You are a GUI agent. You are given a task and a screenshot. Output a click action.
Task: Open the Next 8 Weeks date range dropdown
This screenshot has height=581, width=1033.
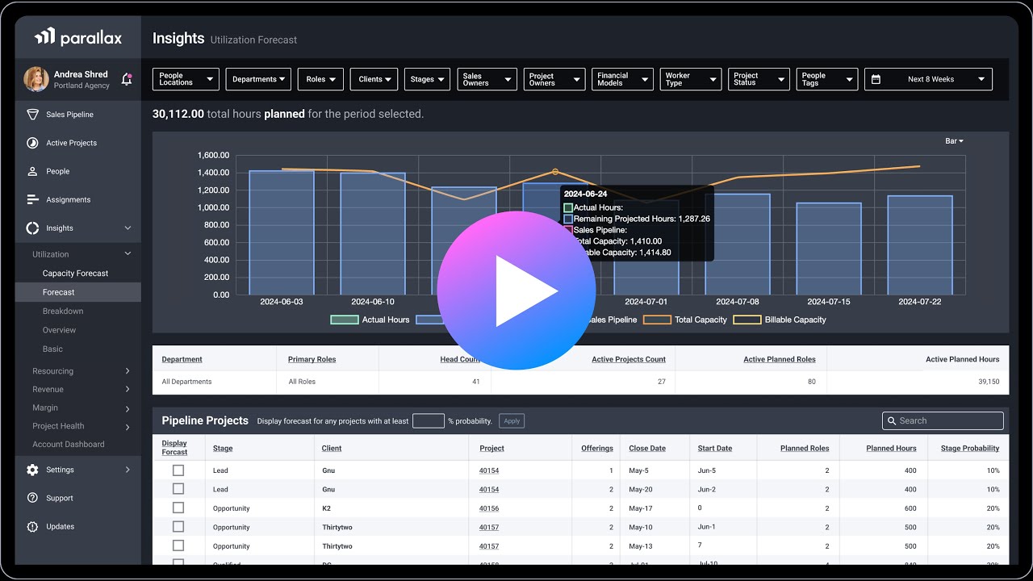coord(928,79)
